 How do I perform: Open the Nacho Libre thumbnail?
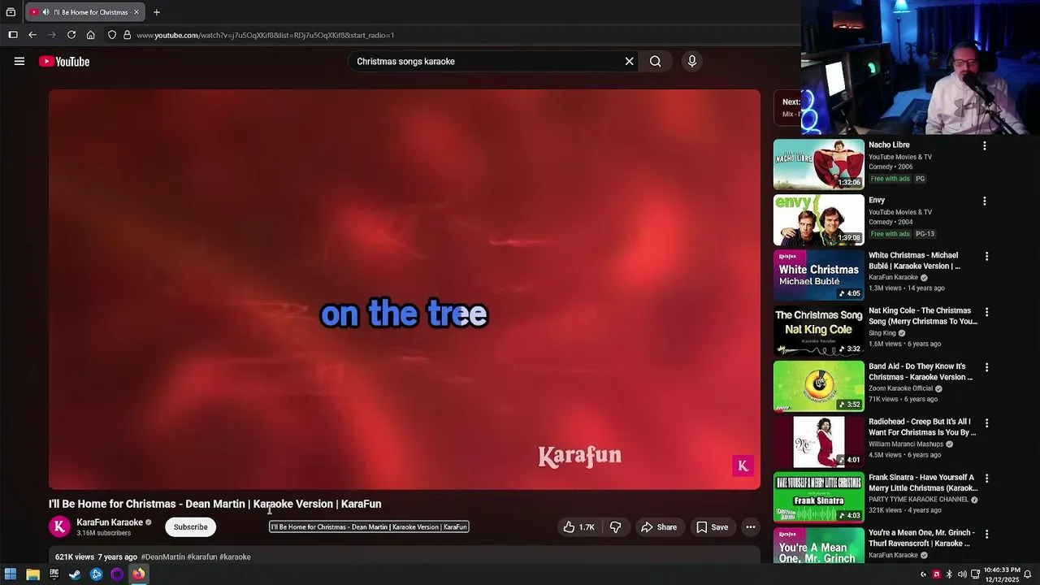tap(818, 164)
